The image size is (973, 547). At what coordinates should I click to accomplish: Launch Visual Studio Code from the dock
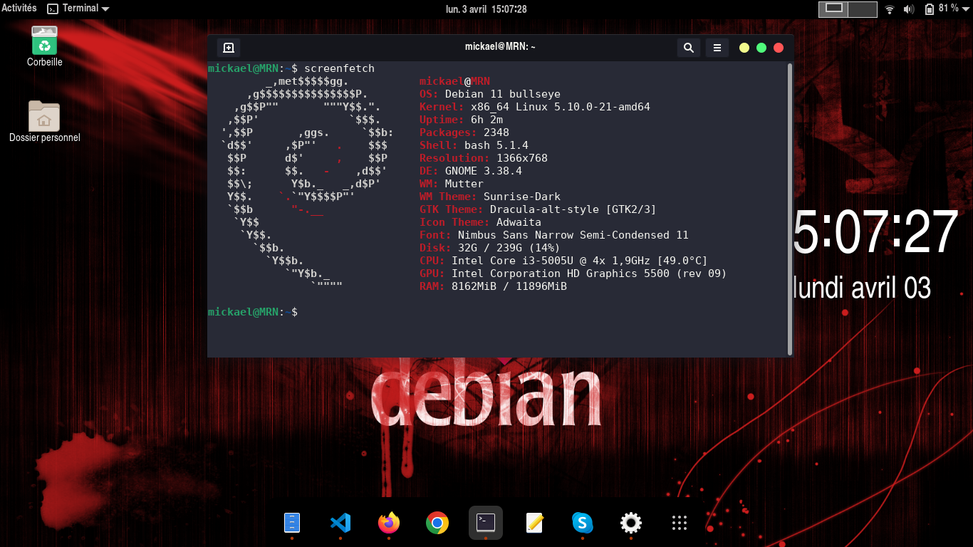point(340,523)
